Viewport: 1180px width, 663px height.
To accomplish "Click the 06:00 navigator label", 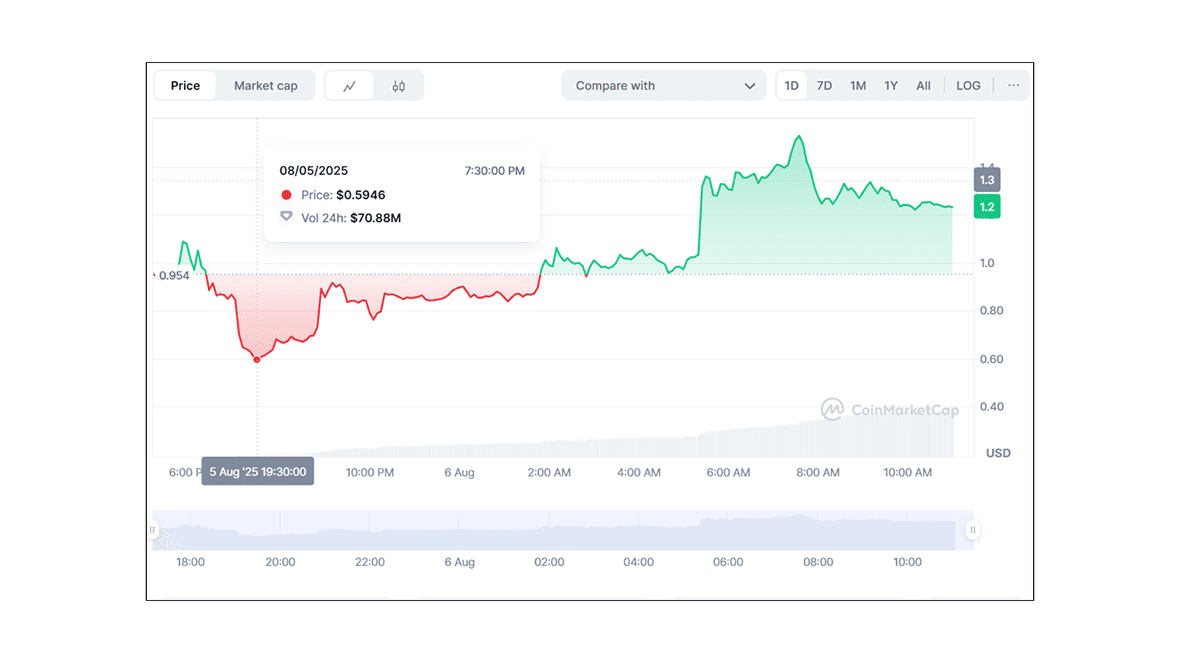I will pyautogui.click(x=728, y=562).
